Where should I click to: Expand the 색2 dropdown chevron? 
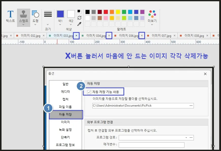tap(71, 25)
